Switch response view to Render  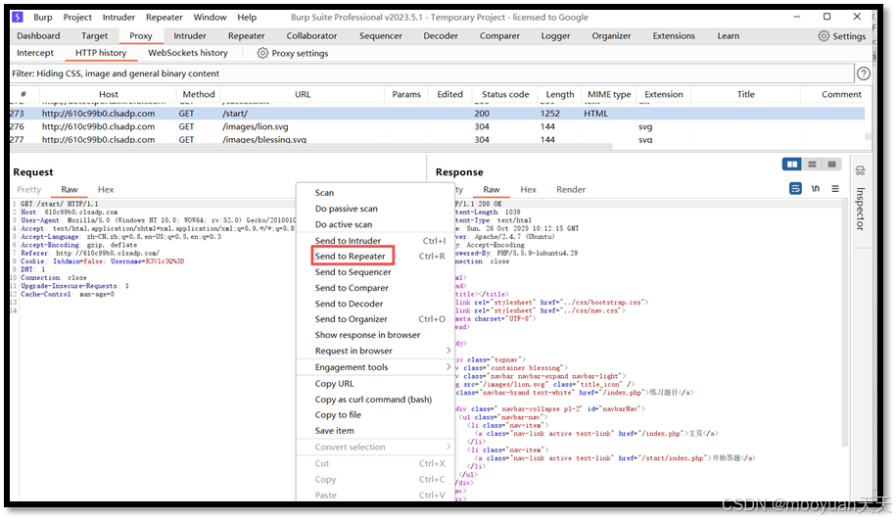[x=571, y=189]
